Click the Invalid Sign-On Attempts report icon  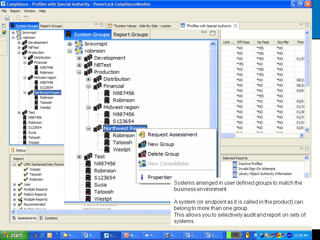tap(235, 169)
